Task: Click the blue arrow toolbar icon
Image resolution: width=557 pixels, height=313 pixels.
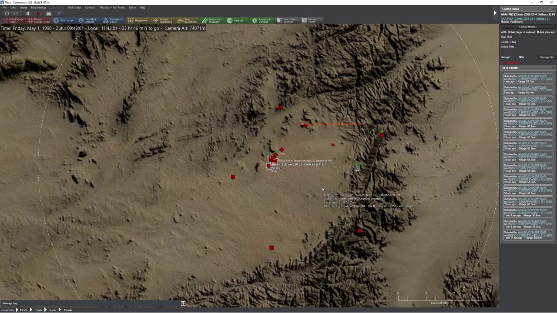Action: 59,13
